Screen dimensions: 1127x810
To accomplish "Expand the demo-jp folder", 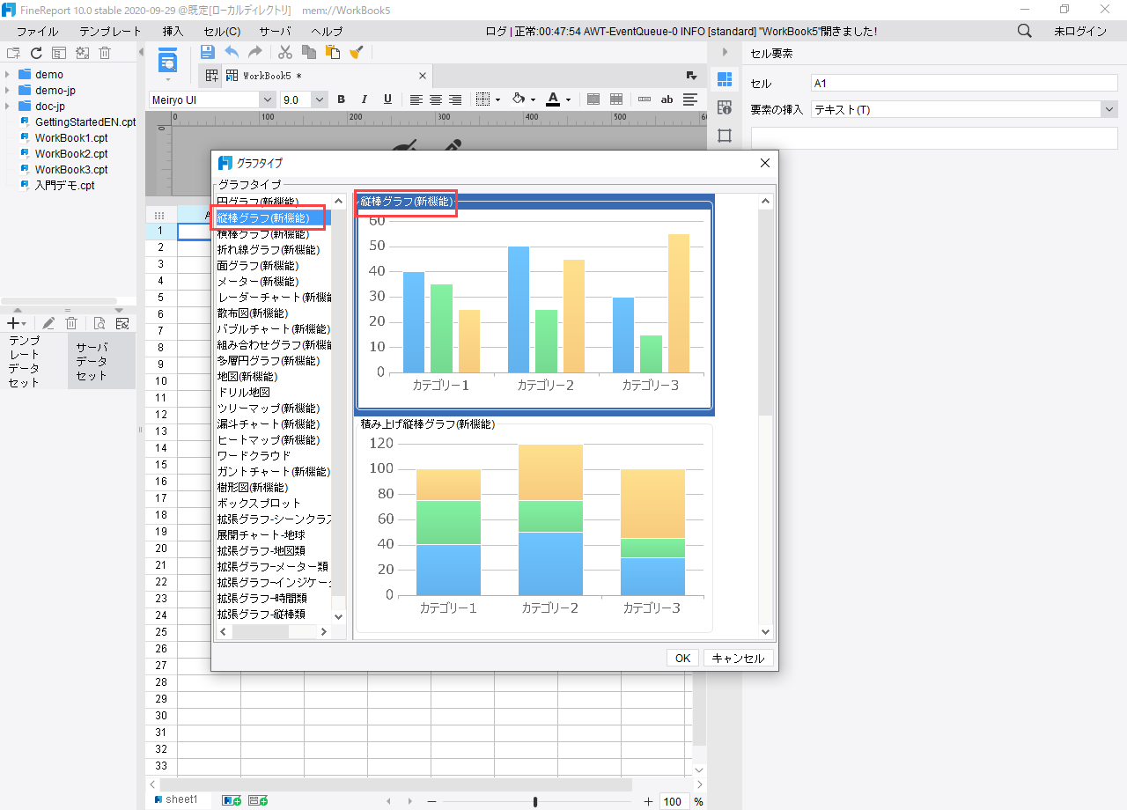I will tap(8, 91).
